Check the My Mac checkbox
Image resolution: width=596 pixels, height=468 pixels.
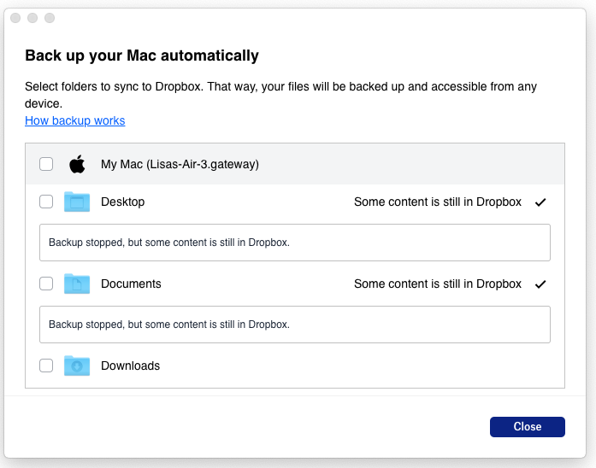tap(46, 164)
